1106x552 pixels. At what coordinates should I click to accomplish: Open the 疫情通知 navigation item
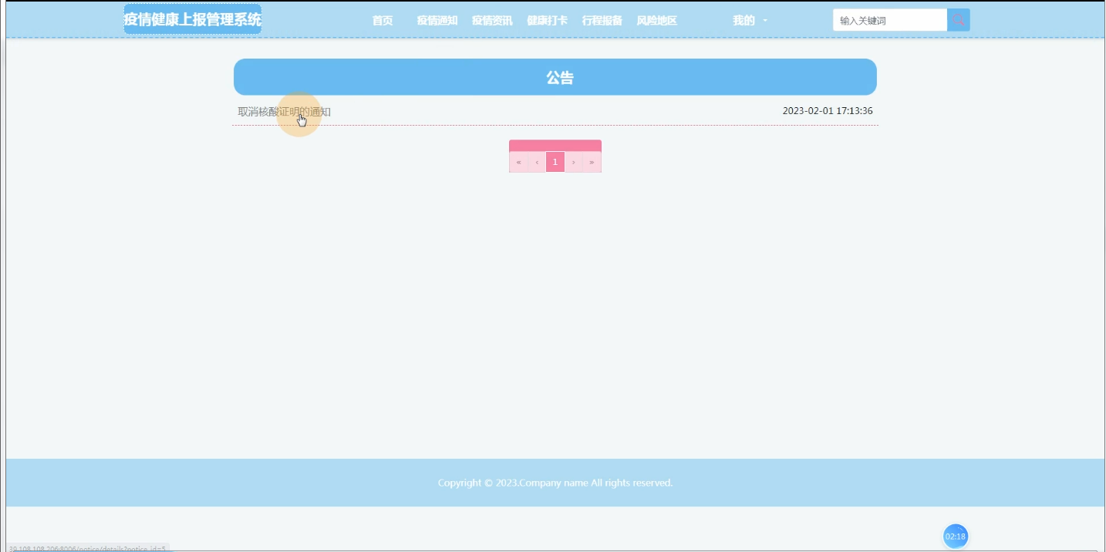[x=437, y=21]
